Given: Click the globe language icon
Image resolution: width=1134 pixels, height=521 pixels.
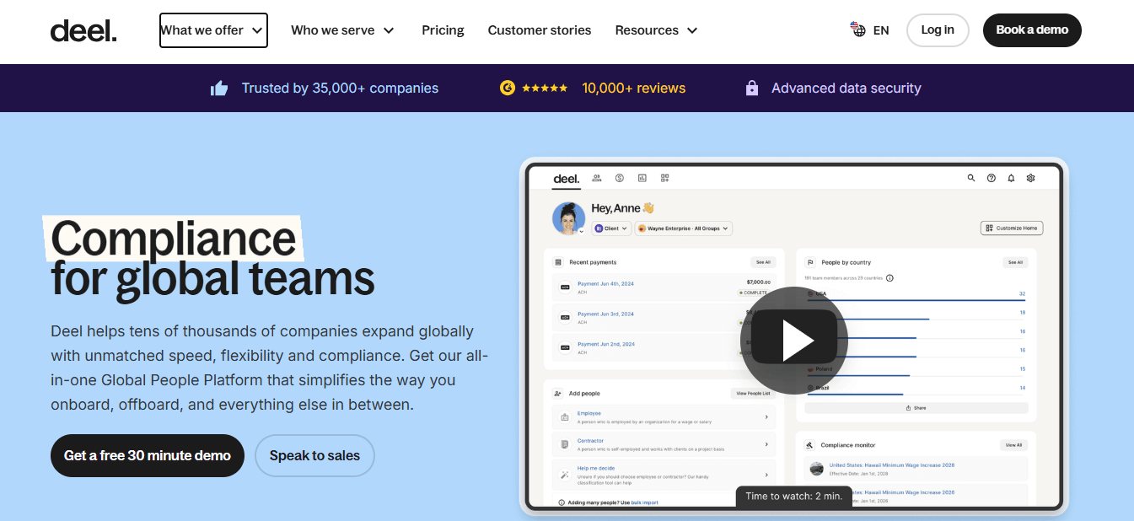Looking at the screenshot, I should 857,30.
